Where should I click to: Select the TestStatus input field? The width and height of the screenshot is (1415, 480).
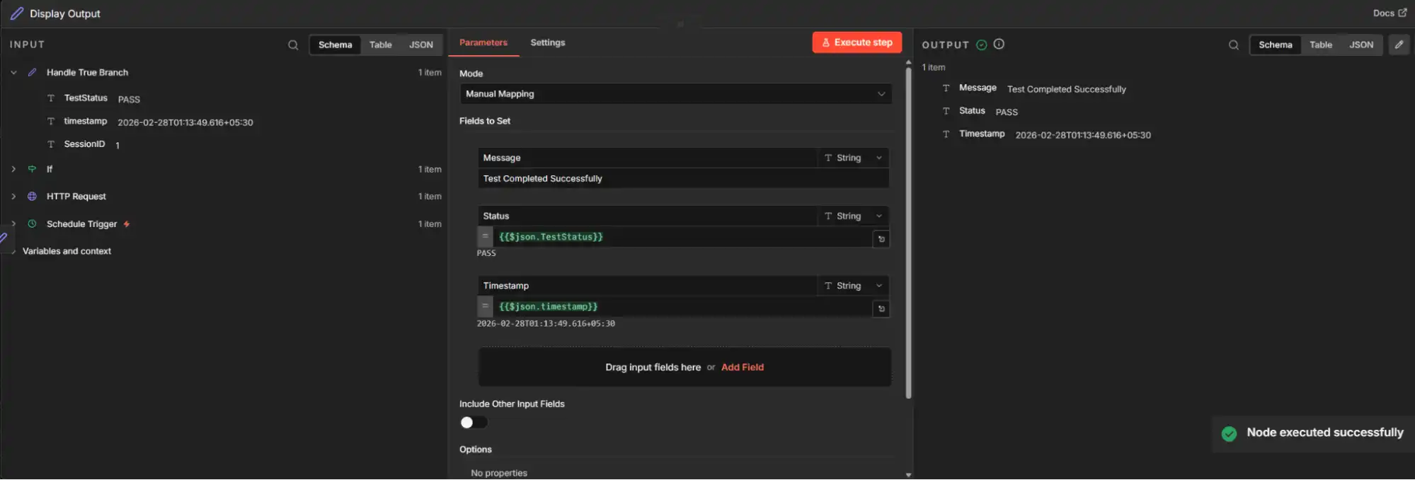point(86,98)
